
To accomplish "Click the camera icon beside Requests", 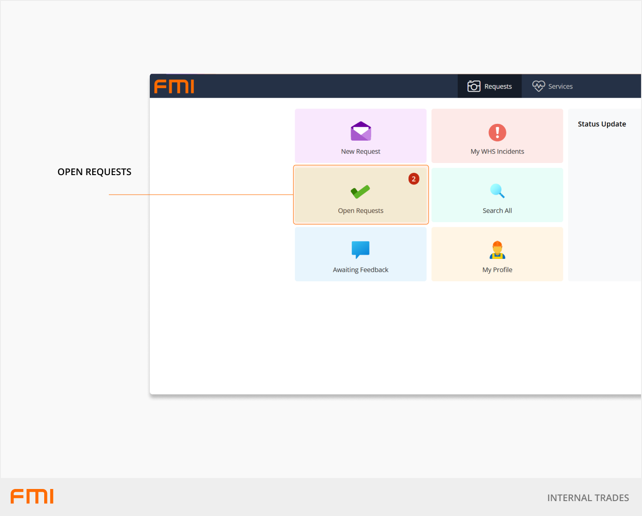I will tap(474, 86).
